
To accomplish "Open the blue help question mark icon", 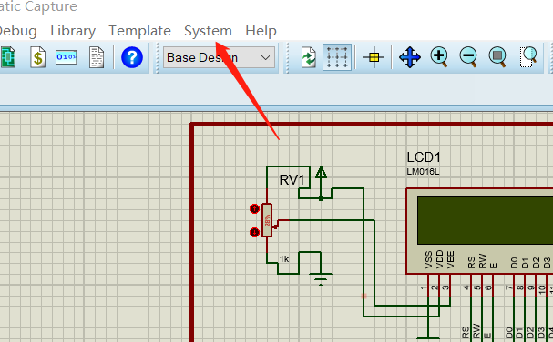I will pos(132,57).
